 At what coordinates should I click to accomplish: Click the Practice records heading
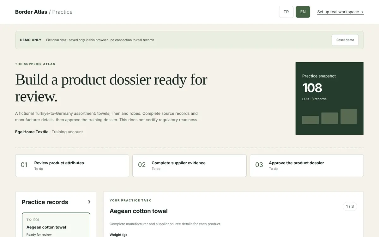coord(45,202)
